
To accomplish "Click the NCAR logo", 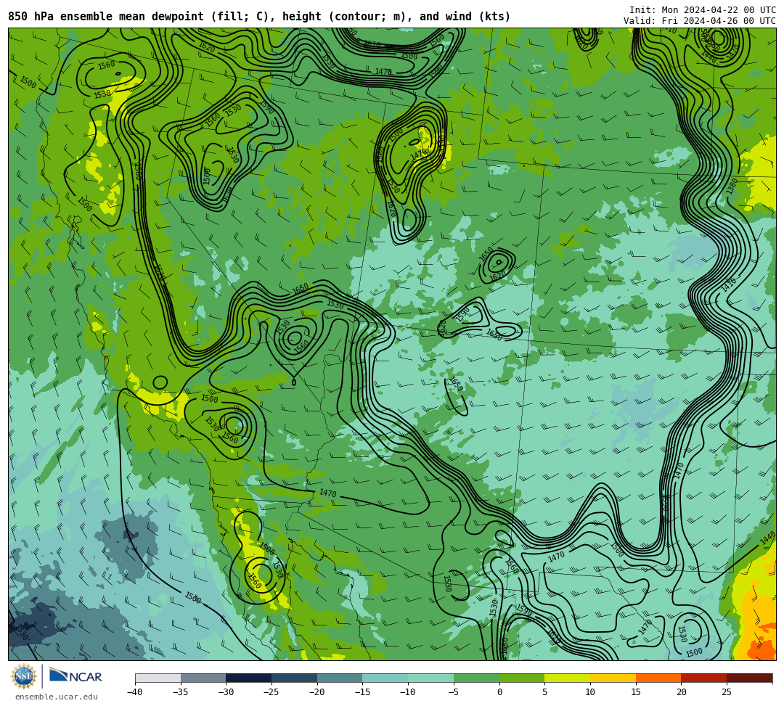I will pyautogui.click(x=75, y=676).
